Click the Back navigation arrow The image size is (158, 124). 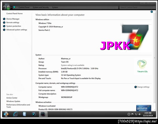4,7
